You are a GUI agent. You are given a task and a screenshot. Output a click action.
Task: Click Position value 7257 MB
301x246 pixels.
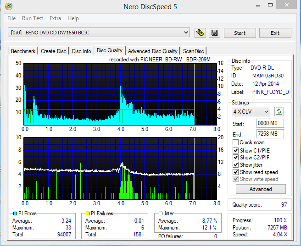(277, 228)
